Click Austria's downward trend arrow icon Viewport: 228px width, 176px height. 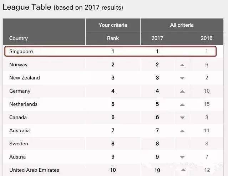click(x=182, y=157)
